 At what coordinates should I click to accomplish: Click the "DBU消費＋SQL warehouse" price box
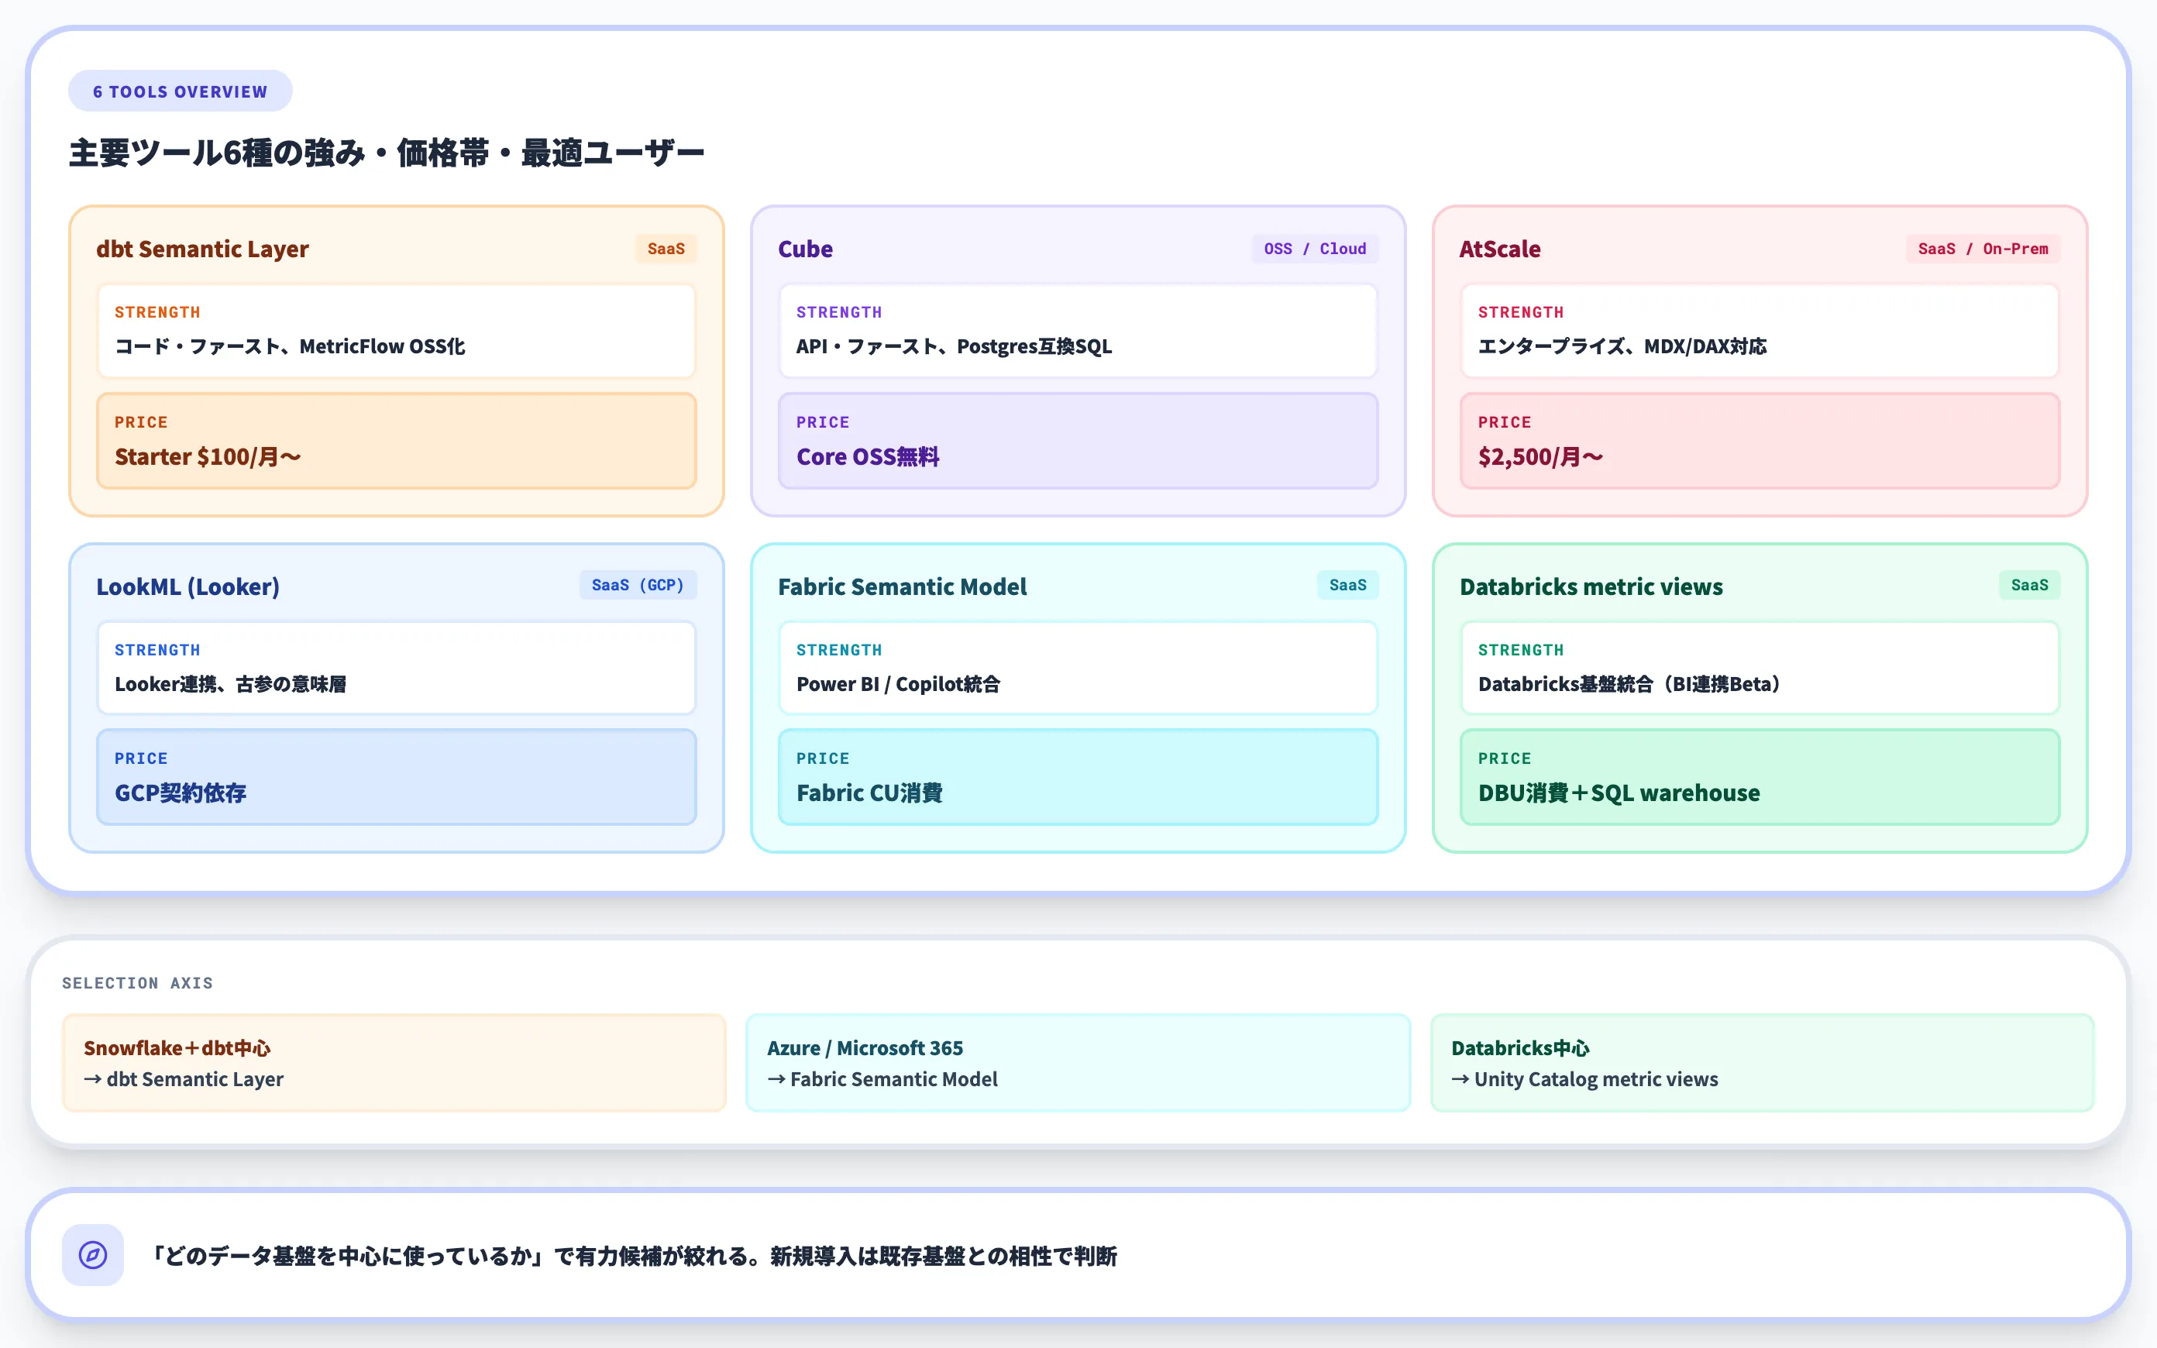click(1759, 776)
